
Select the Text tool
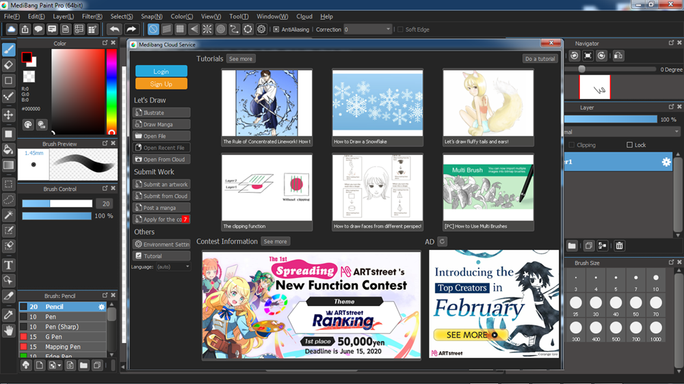8,265
